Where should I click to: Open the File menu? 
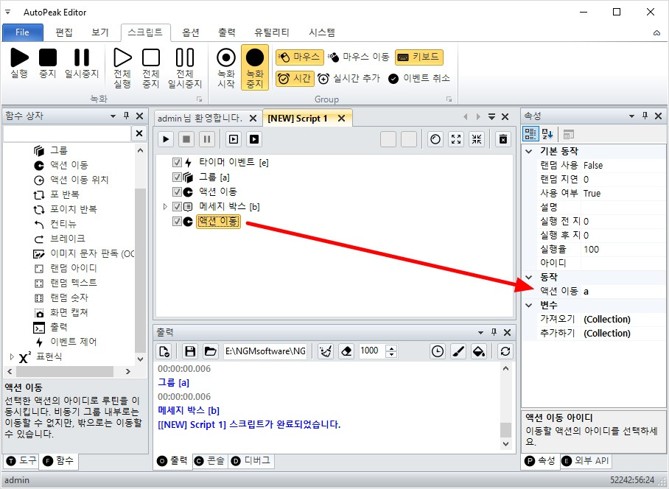23,32
